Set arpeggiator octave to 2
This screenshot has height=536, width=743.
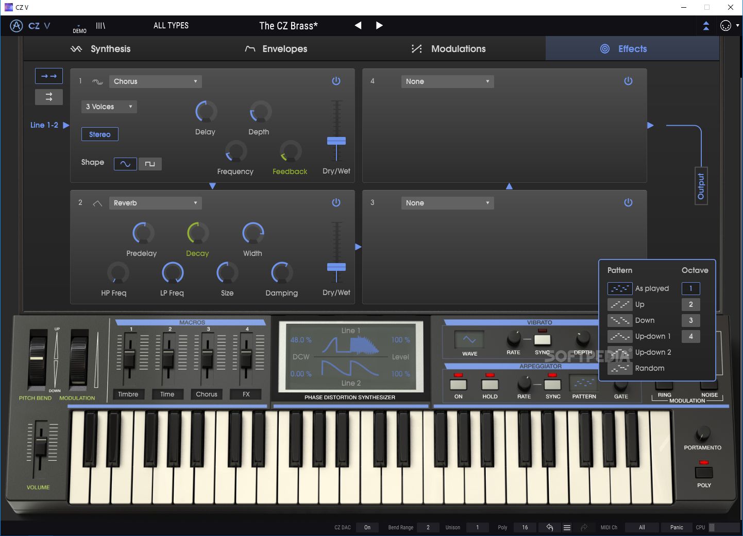691,304
